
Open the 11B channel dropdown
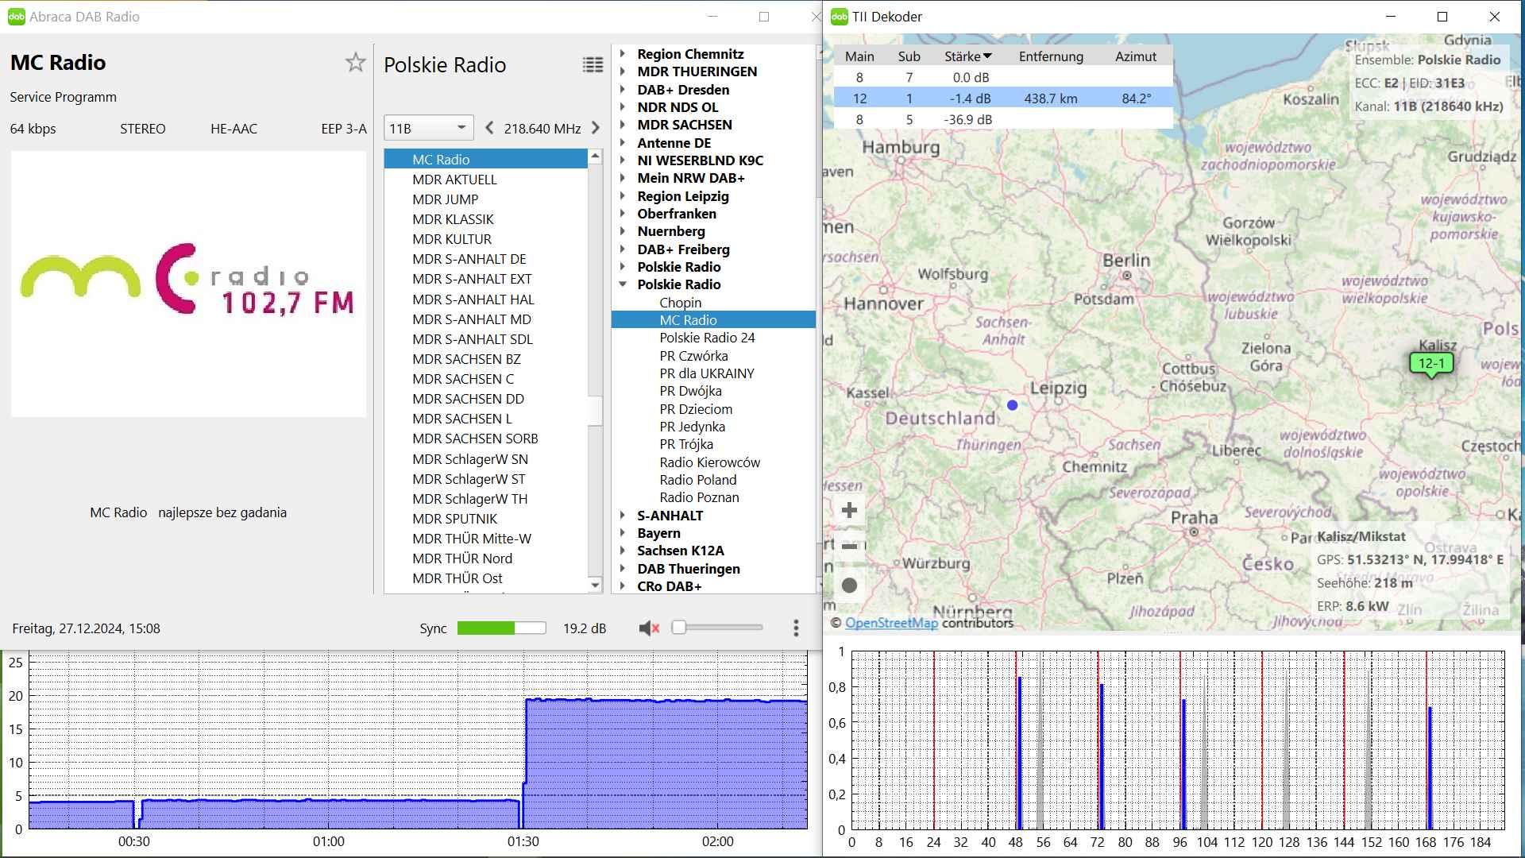click(428, 128)
